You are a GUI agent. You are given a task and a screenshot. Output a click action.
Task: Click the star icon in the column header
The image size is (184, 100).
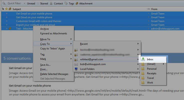click(x=6, y=9)
